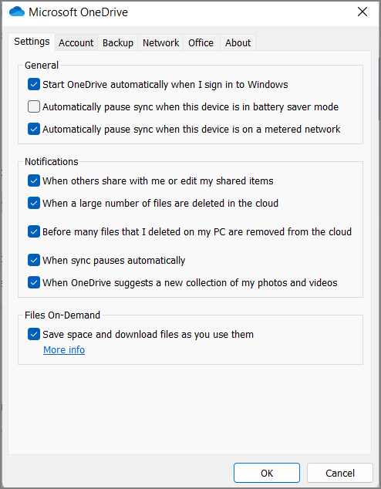Click the General group label
The width and height of the screenshot is (381, 489).
[42, 66]
